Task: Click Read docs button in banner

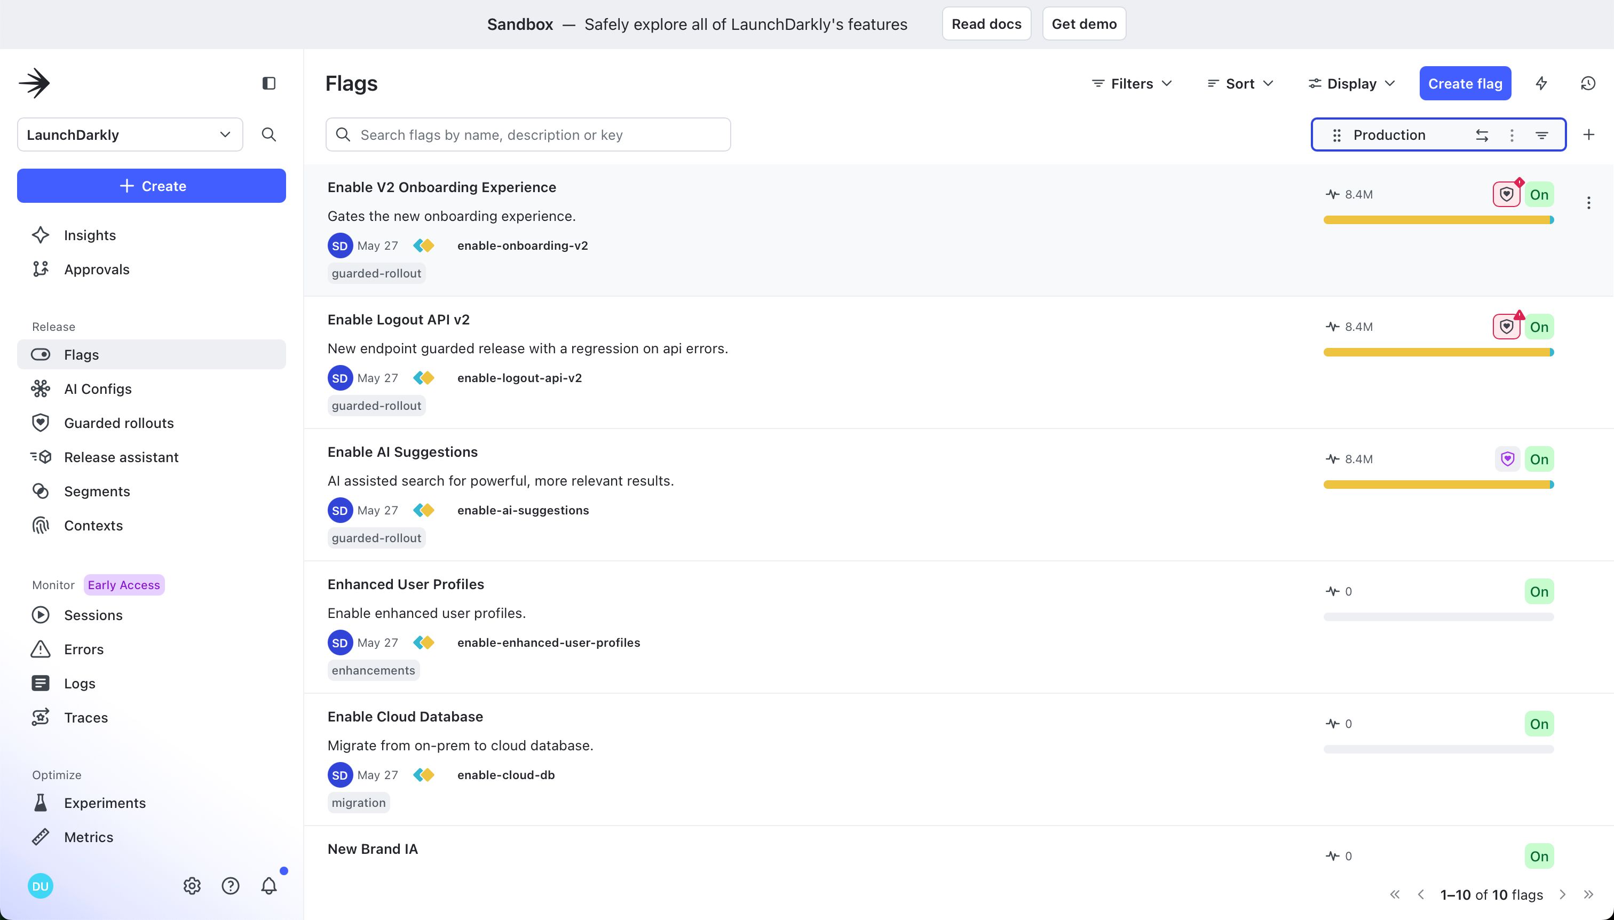Action: pos(986,24)
